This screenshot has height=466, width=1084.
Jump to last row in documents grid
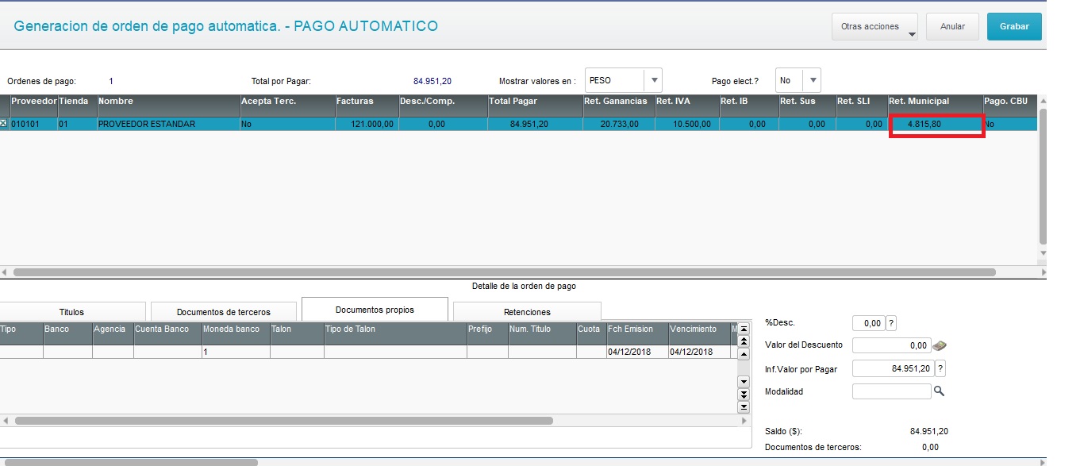[744, 406]
